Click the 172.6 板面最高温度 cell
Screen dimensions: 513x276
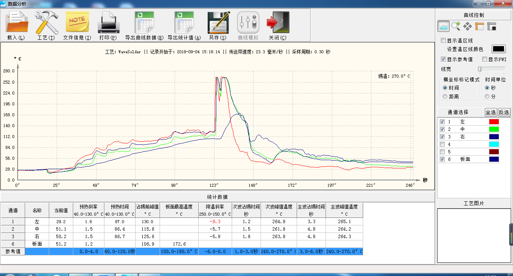point(179,244)
